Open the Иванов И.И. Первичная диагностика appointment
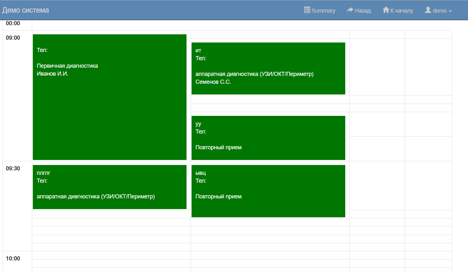 pos(110,97)
